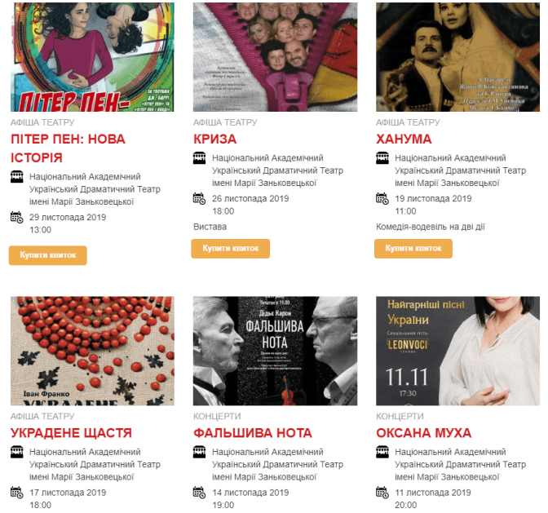
Task: Open the Оксана Муха event title
Action: pyautogui.click(x=423, y=433)
